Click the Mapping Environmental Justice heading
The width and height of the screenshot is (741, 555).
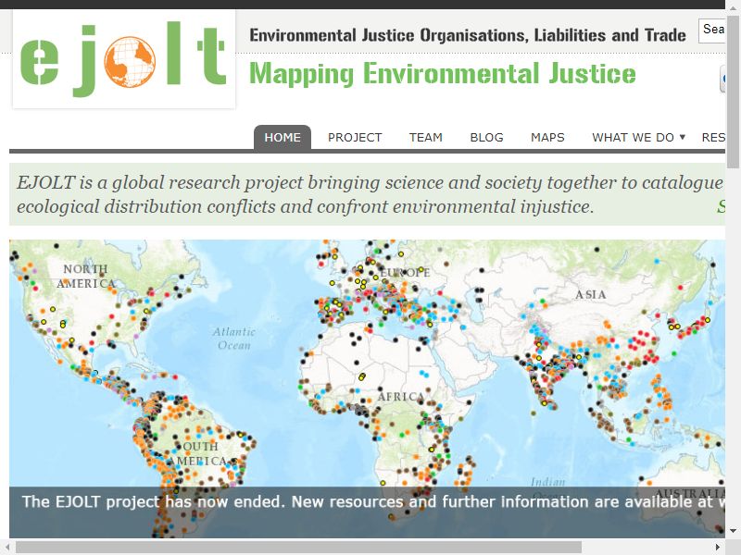[x=443, y=74]
